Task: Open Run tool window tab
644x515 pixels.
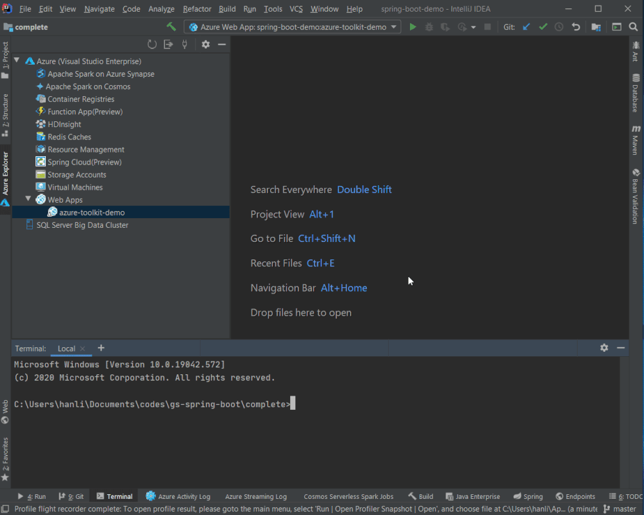Action: 32,496
